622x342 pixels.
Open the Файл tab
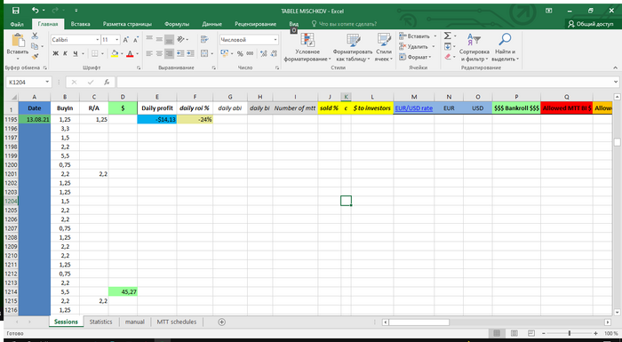point(17,24)
